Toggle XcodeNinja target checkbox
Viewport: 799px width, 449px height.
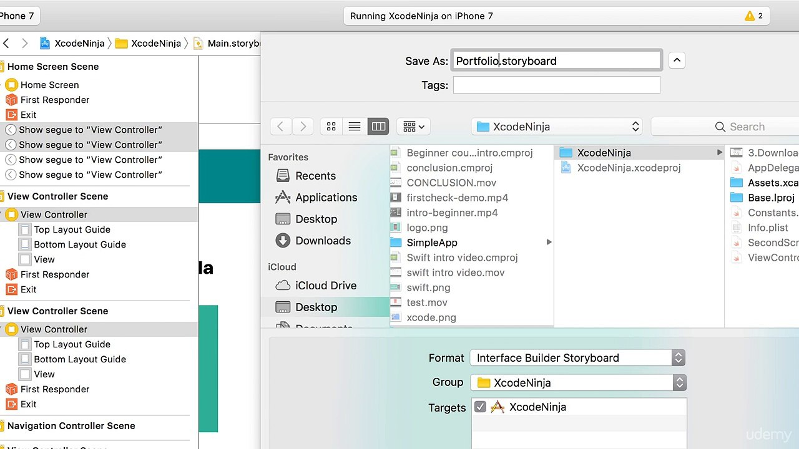coord(480,407)
